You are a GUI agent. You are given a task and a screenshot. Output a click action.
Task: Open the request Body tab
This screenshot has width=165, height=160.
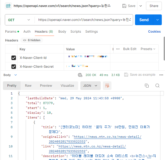(x=62, y=32)
